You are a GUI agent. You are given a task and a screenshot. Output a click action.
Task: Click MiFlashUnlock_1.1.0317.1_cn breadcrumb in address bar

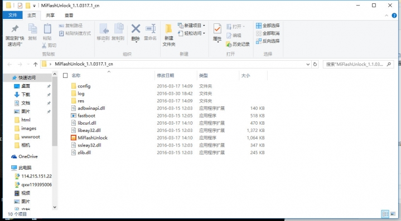coord(84,64)
